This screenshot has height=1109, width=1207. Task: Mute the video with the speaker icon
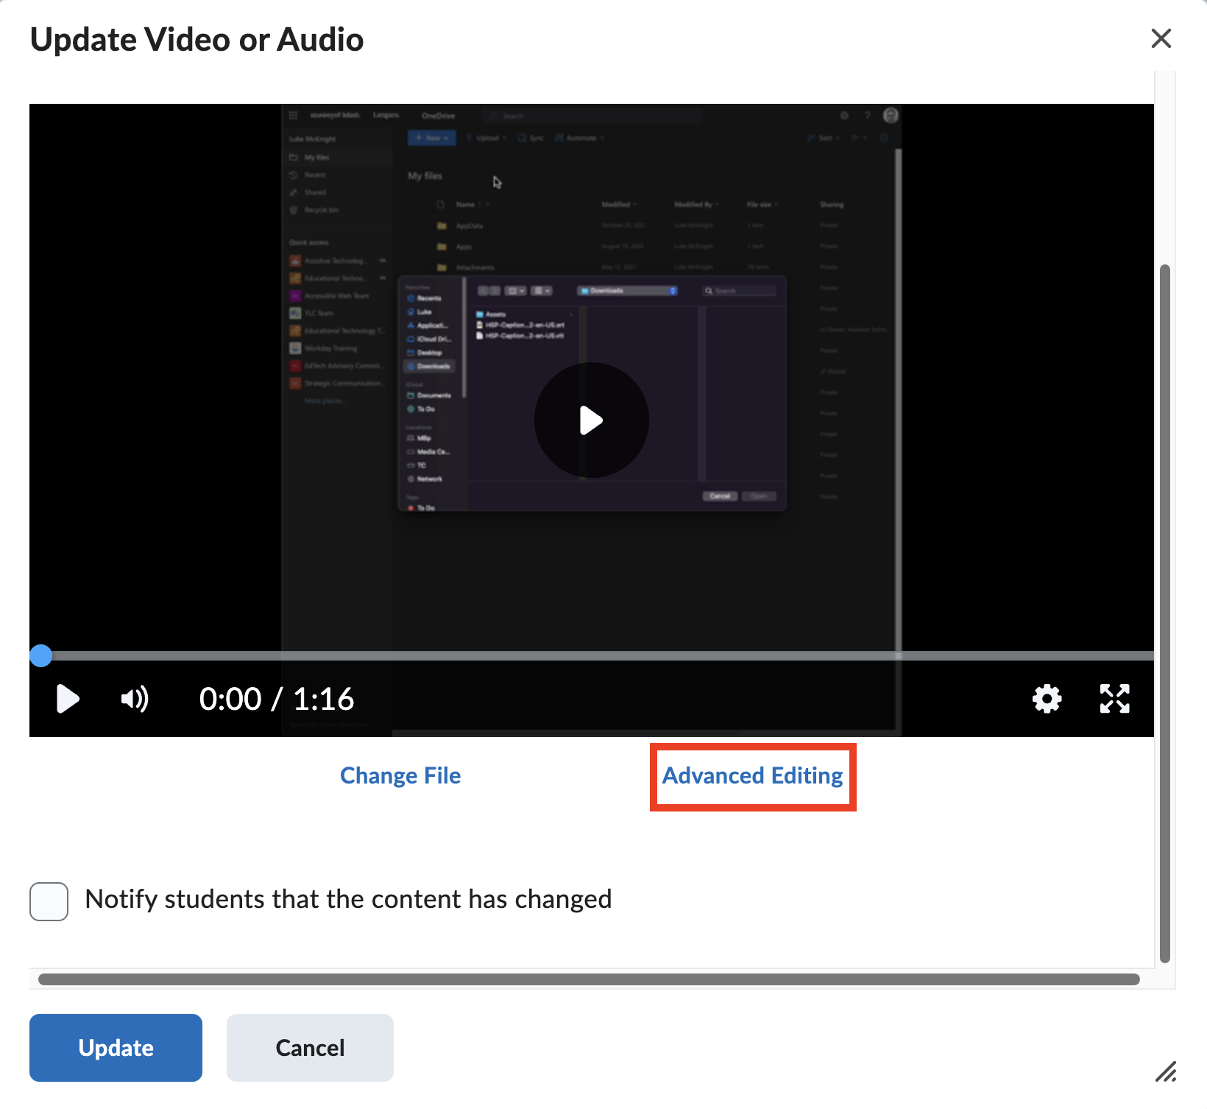[135, 699]
